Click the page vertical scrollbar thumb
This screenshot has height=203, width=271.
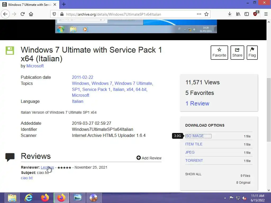(269, 109)
